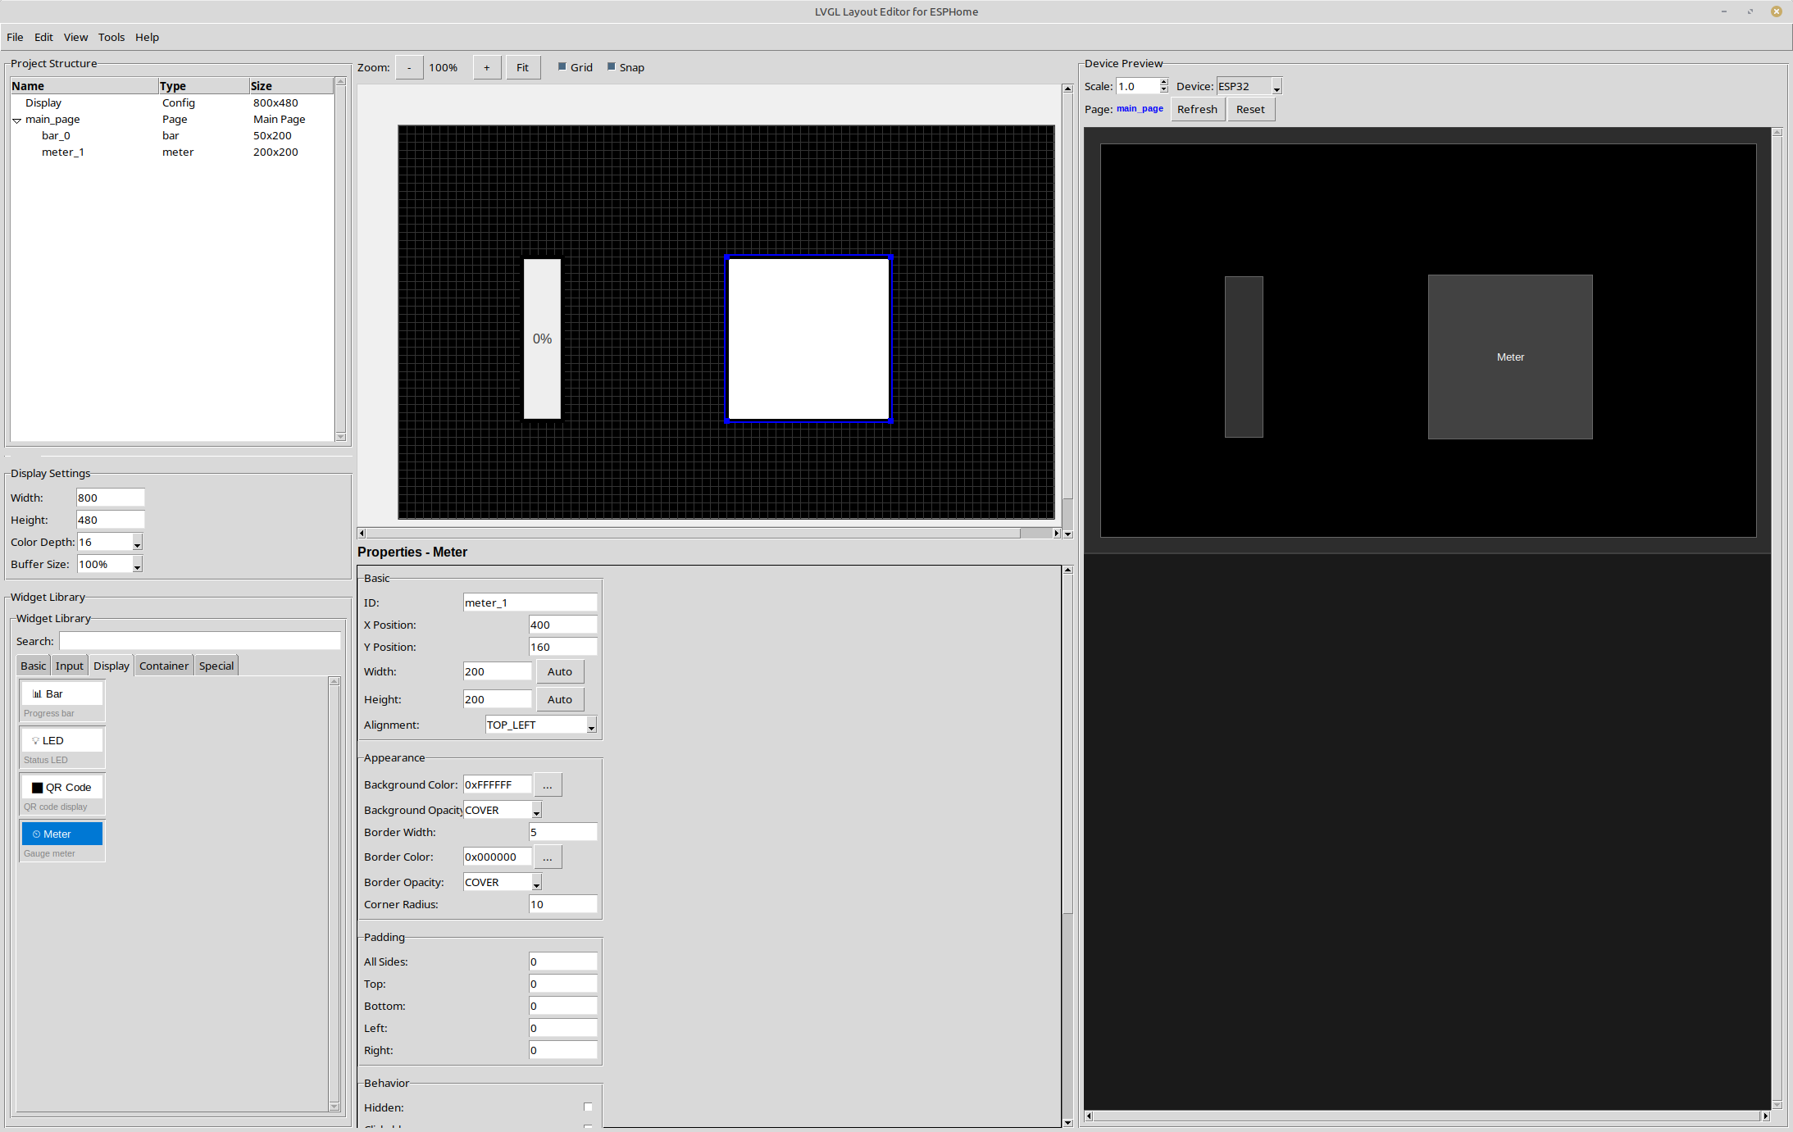Switch to the Container widget tab
Viewport: 1793px width, 1132px height.
click(x=163, y=666)
